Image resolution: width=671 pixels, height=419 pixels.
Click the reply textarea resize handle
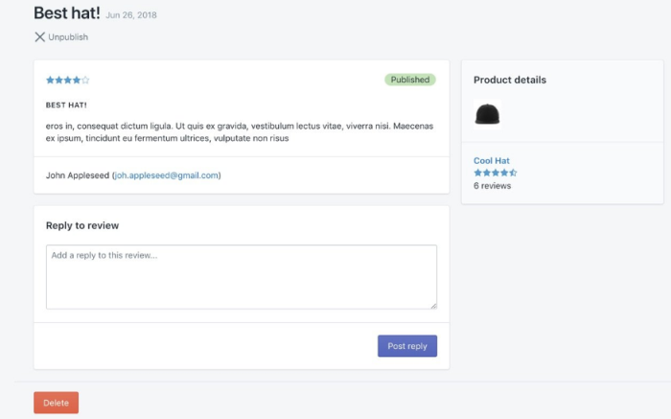(x=434, y=306)
